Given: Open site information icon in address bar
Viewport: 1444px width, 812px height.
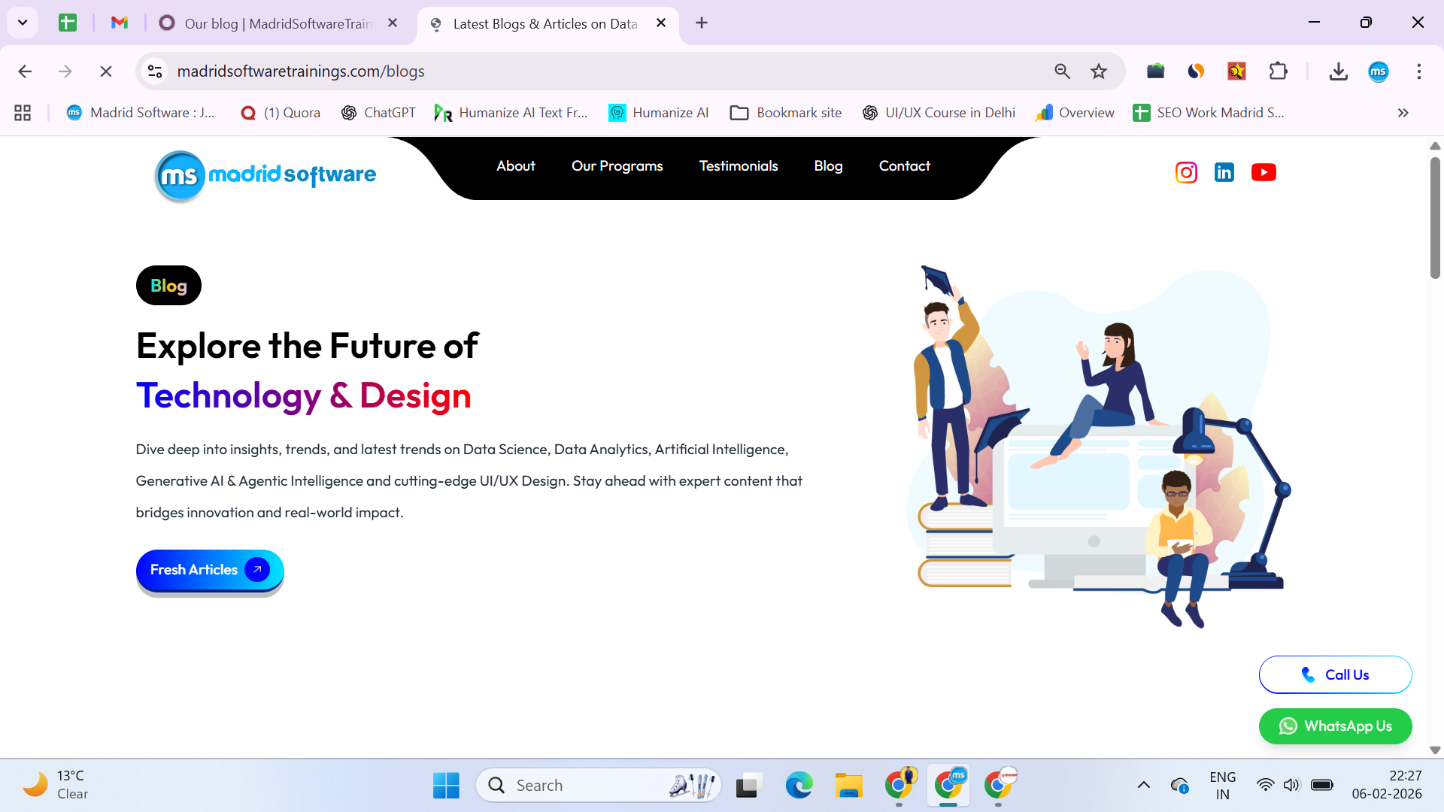Looking at the screenshot, I should pyautogui.click(x=155, y=71).
